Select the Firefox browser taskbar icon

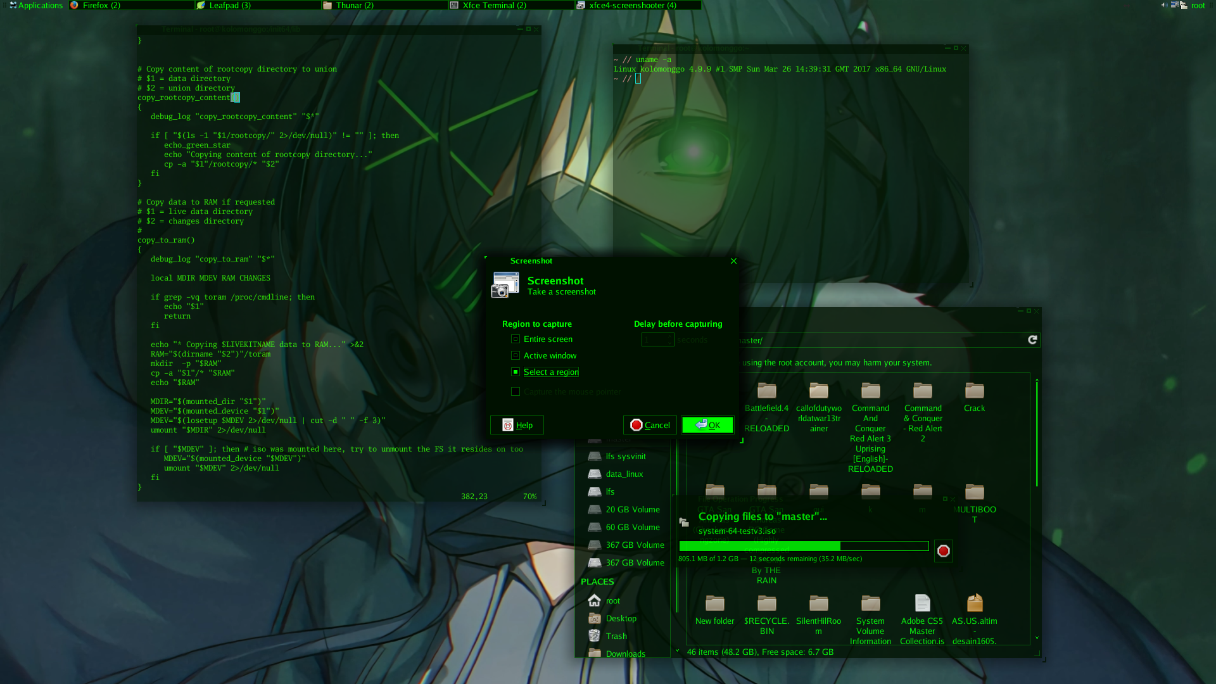tap(74, 5)
